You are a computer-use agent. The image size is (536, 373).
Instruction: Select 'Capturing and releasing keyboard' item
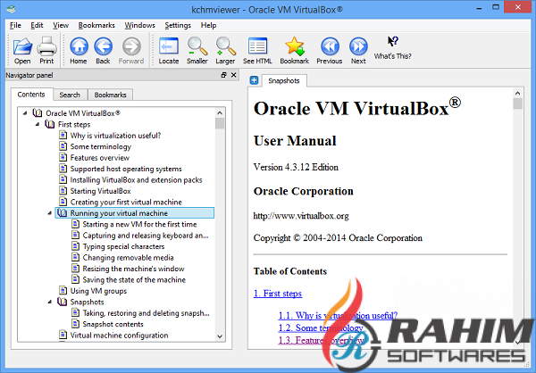click(146, 236)
